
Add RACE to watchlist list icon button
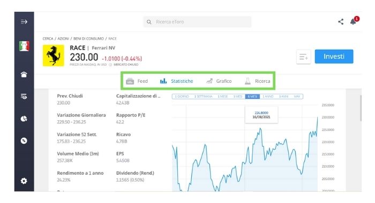tap(304, 57)
